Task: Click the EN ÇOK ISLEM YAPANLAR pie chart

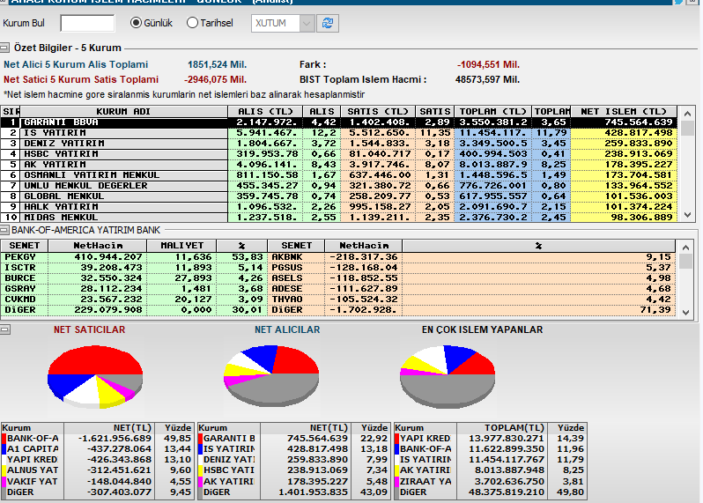Action: (448, 375)
